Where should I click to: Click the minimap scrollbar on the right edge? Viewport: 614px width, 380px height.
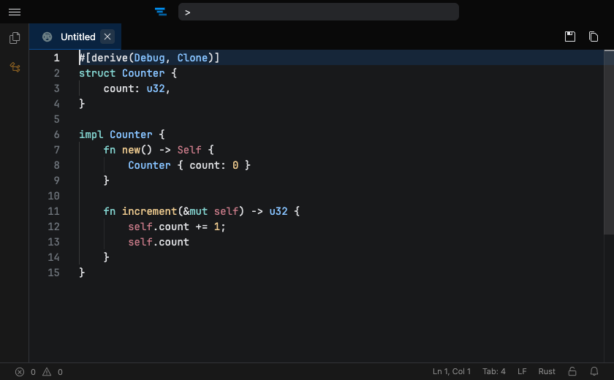coord(608,142)
